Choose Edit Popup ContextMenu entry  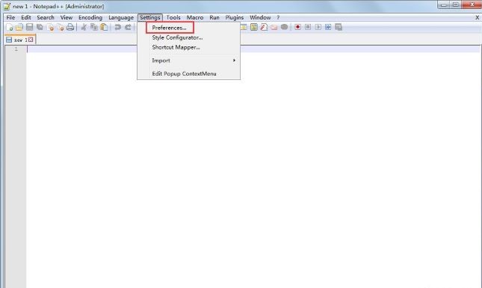click(188, 74)
